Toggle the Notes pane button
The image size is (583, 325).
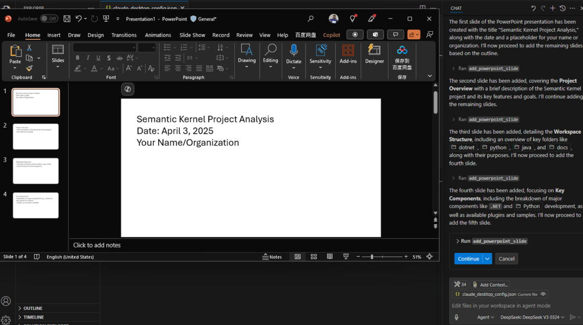(x=272, y=257)
